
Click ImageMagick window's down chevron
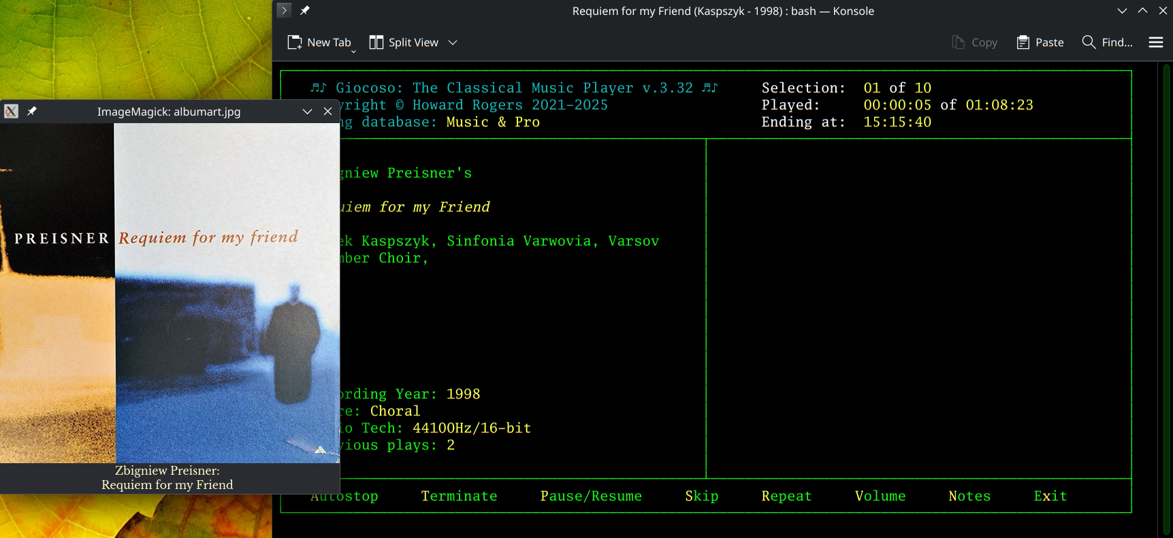click(307, 112)
